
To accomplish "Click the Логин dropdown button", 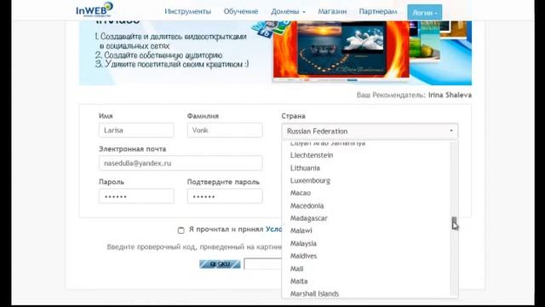I will (425, 13).
